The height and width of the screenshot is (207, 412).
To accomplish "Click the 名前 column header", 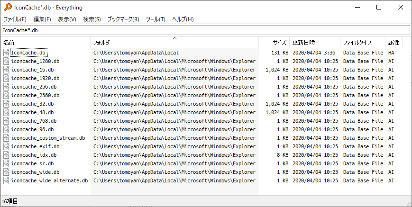I will (x=46, y=43).
